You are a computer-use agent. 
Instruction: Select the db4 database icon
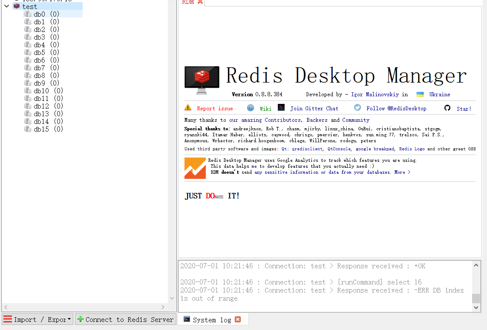pos(28,45)
